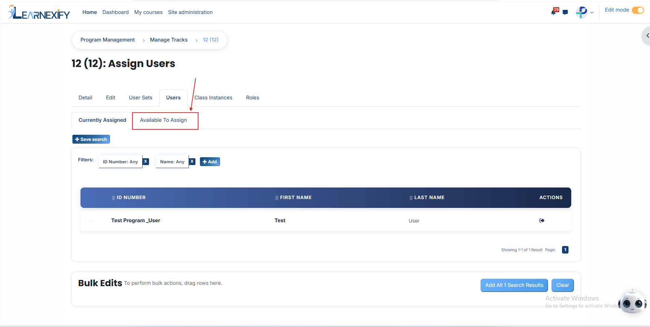Image resolution: width=650 pixels, height=327 pixels.
Task: Click the Learnexify logo
Action: point(39,12)
